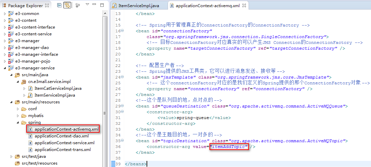
Task: Click the ItemCatServiceImpl.java file icon
Action: (30, 88)
